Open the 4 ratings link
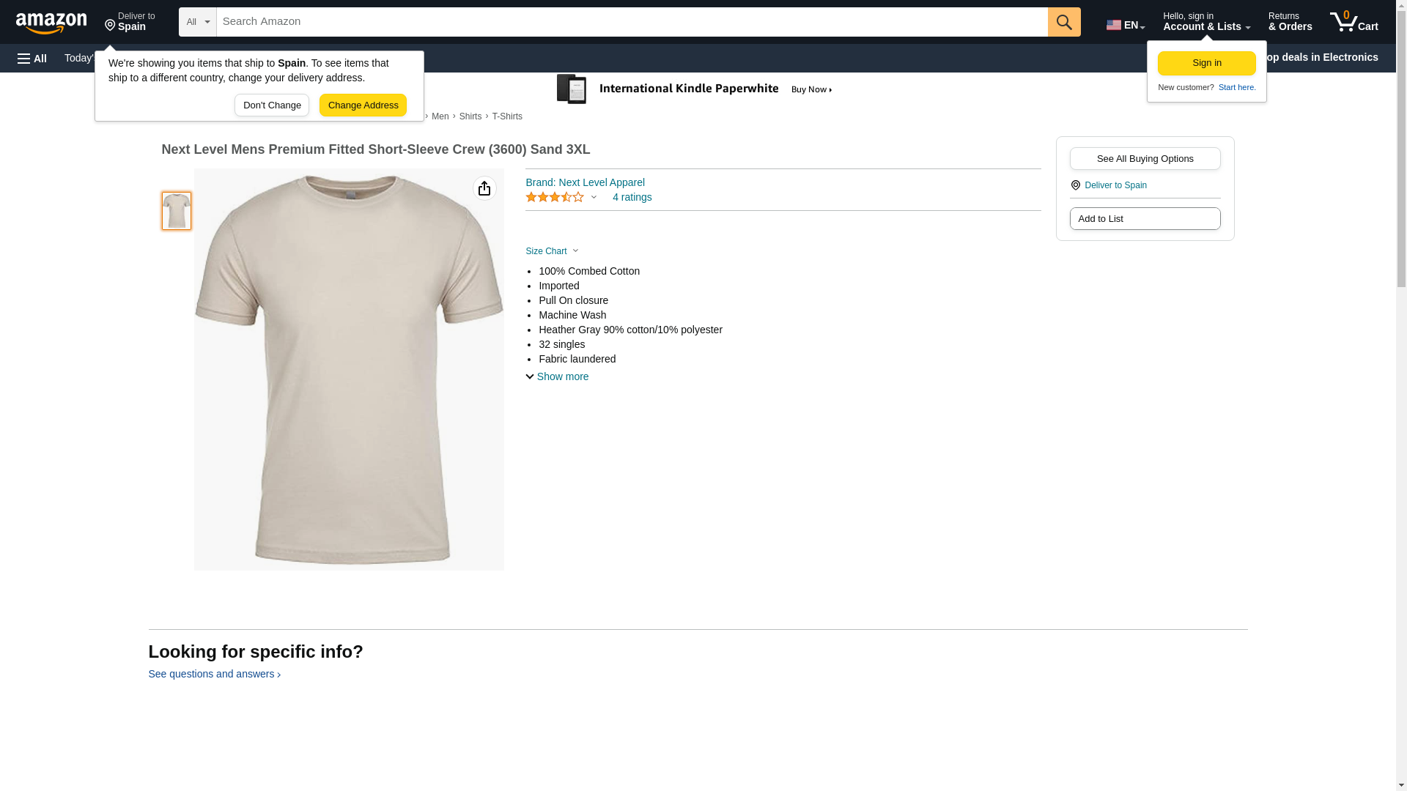The width and height of the screenshot is (1407, 791). (x=632, y=198)
